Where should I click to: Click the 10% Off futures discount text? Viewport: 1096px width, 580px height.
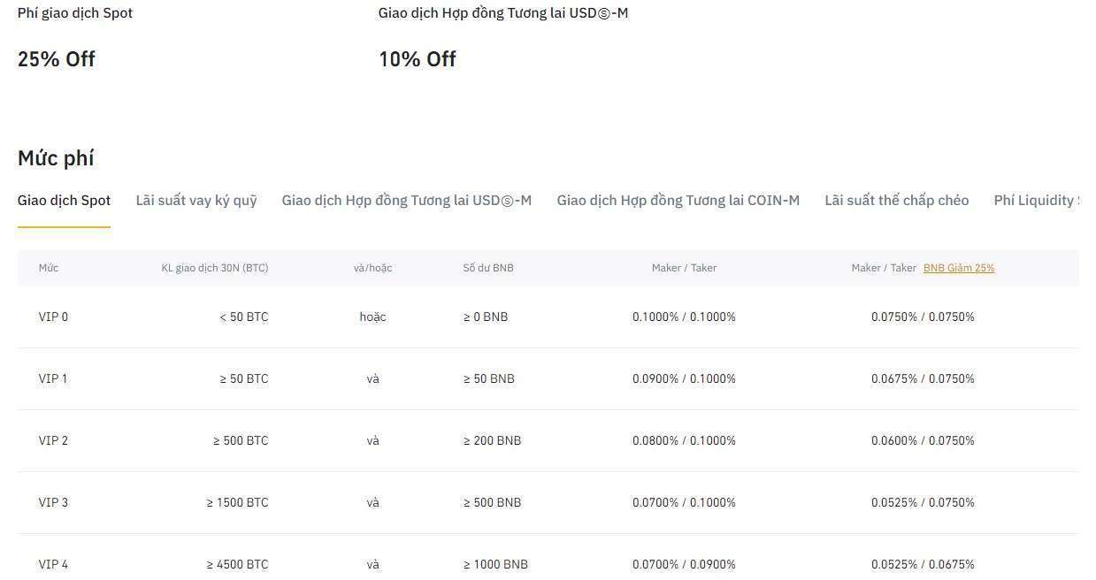point(418,59)
